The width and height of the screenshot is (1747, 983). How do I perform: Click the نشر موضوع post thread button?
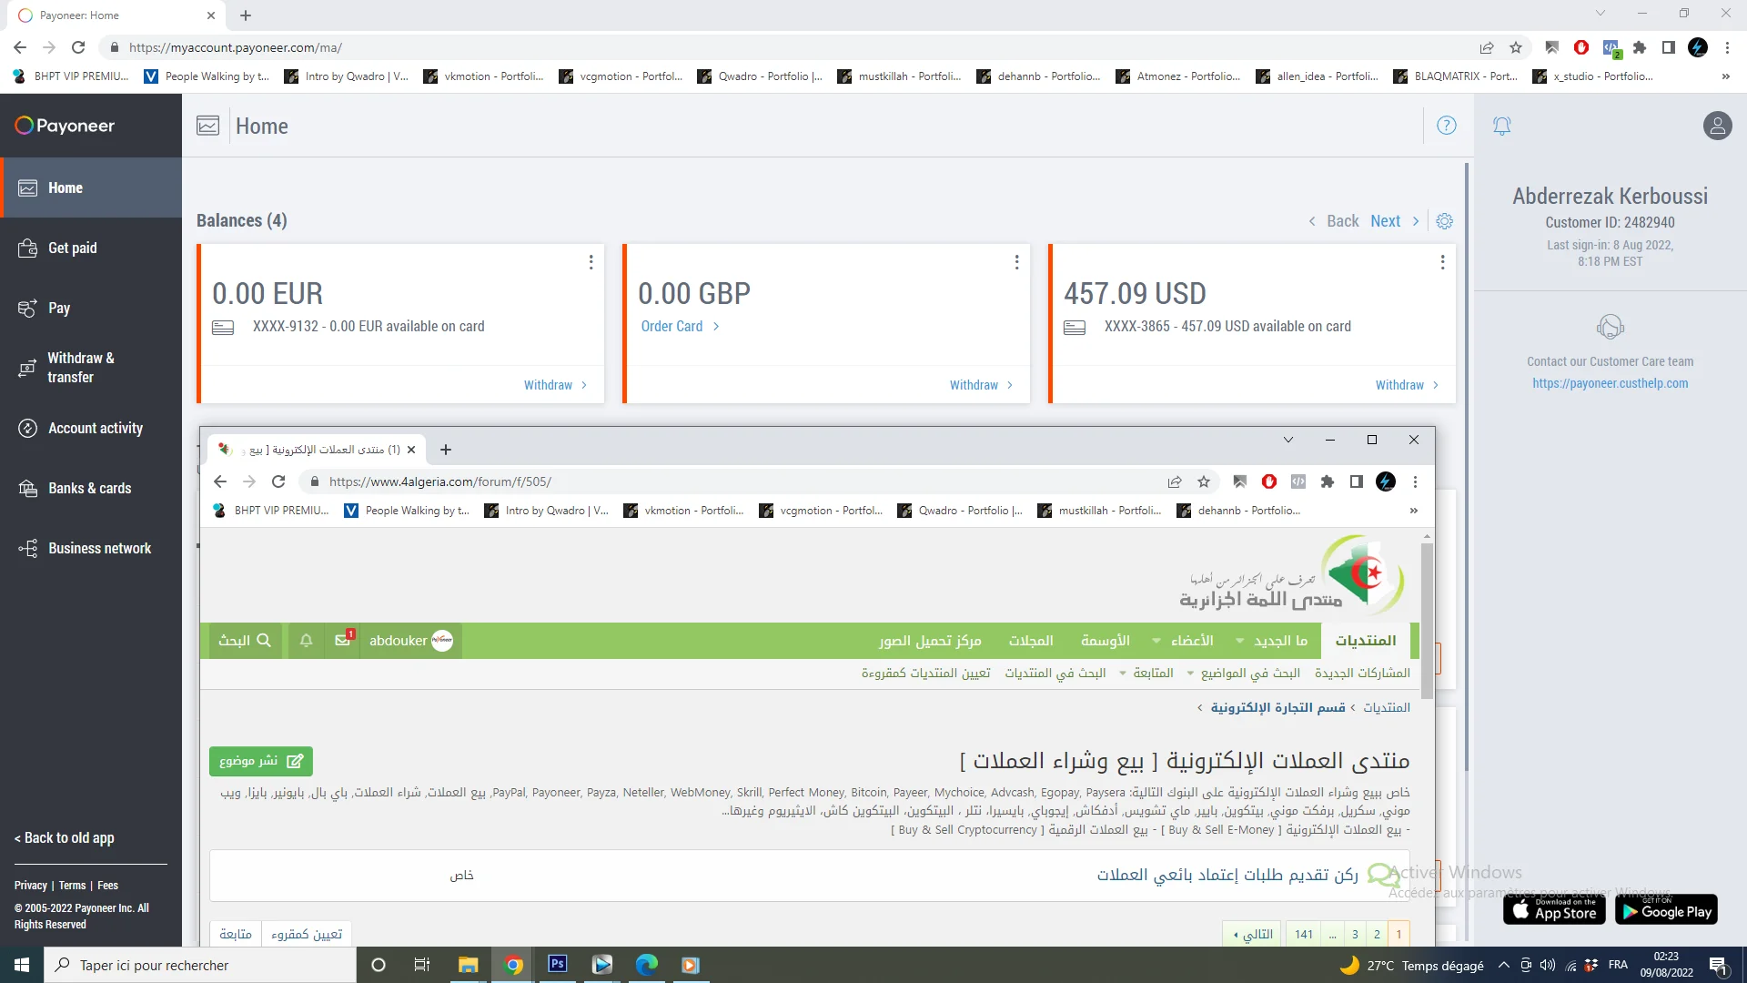[261, 761]
